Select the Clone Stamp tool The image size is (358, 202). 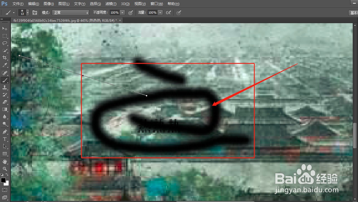click(5, 87)
